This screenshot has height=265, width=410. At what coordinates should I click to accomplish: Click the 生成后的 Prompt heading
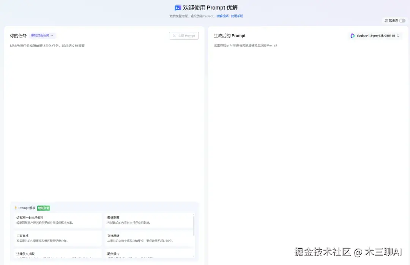pyautogui.click(x=230, y=36)
